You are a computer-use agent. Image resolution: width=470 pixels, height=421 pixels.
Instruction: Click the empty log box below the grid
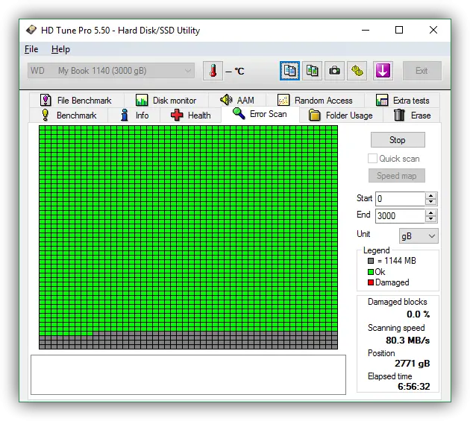(188, 375)
